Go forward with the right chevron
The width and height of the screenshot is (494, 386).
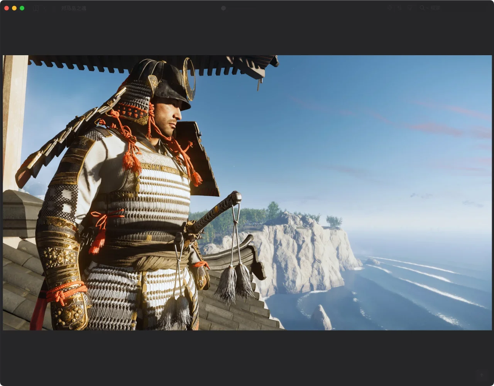54,8
